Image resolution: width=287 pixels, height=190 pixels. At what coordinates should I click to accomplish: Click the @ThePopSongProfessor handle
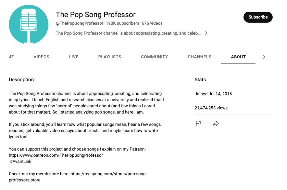pyautogui.click(x=79, y=23)
